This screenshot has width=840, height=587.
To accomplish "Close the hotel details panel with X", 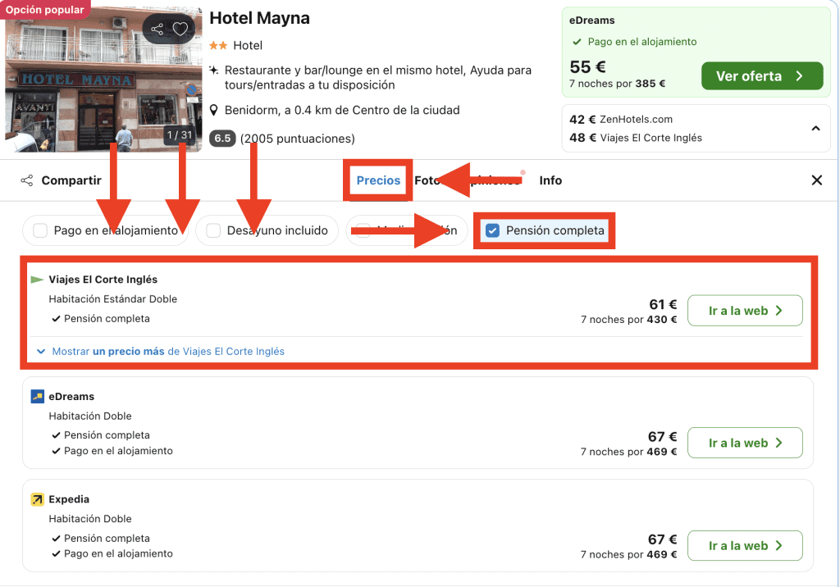I will coord(816,180).
